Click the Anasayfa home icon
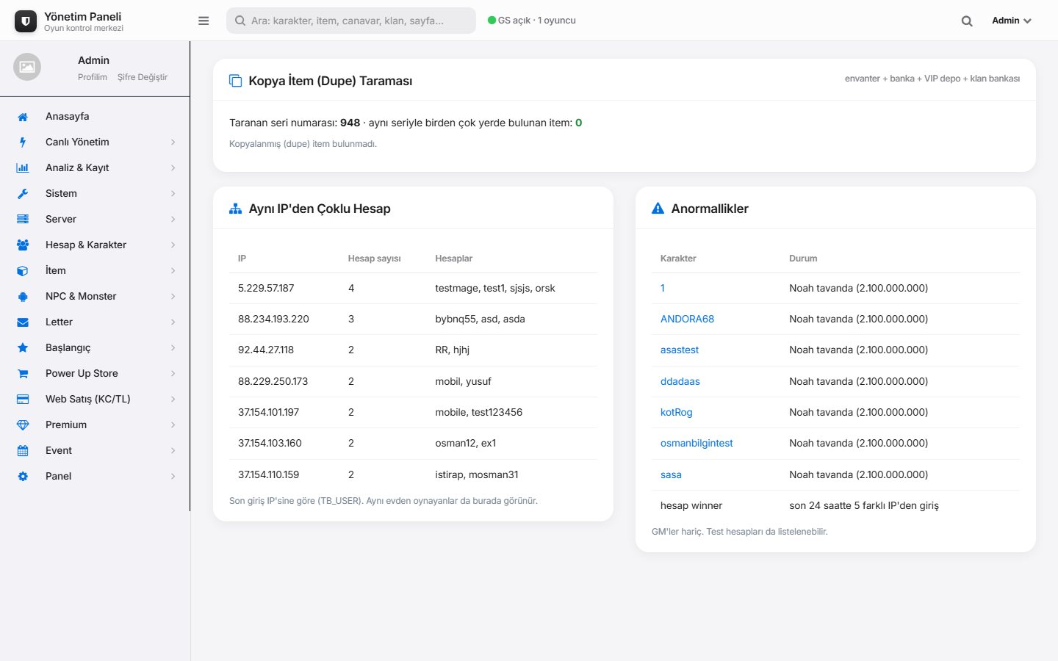 point(23,117)
